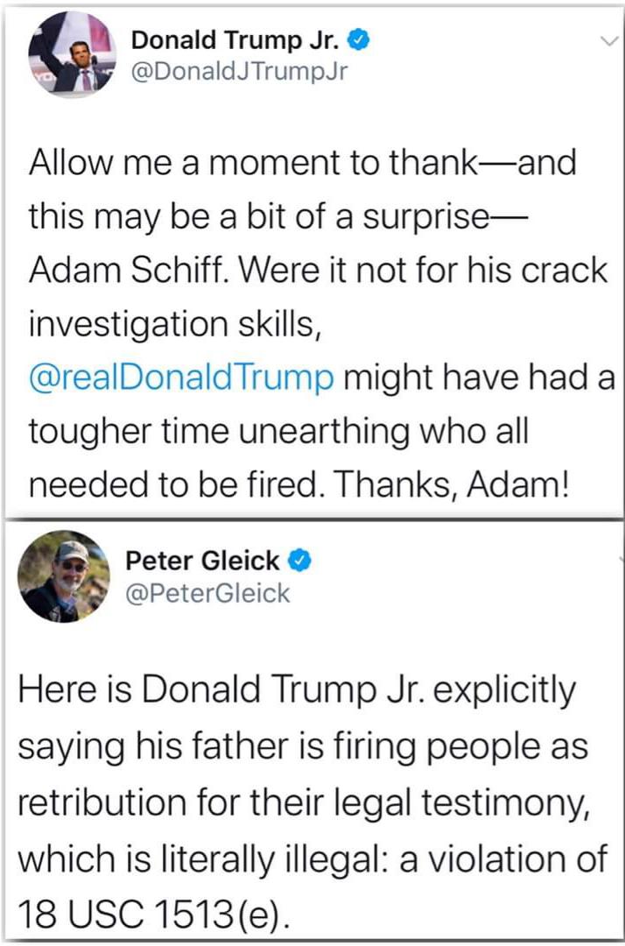Open the @realDonaldTrump mention link
The image size is (625, 946).
pos(181,377)
